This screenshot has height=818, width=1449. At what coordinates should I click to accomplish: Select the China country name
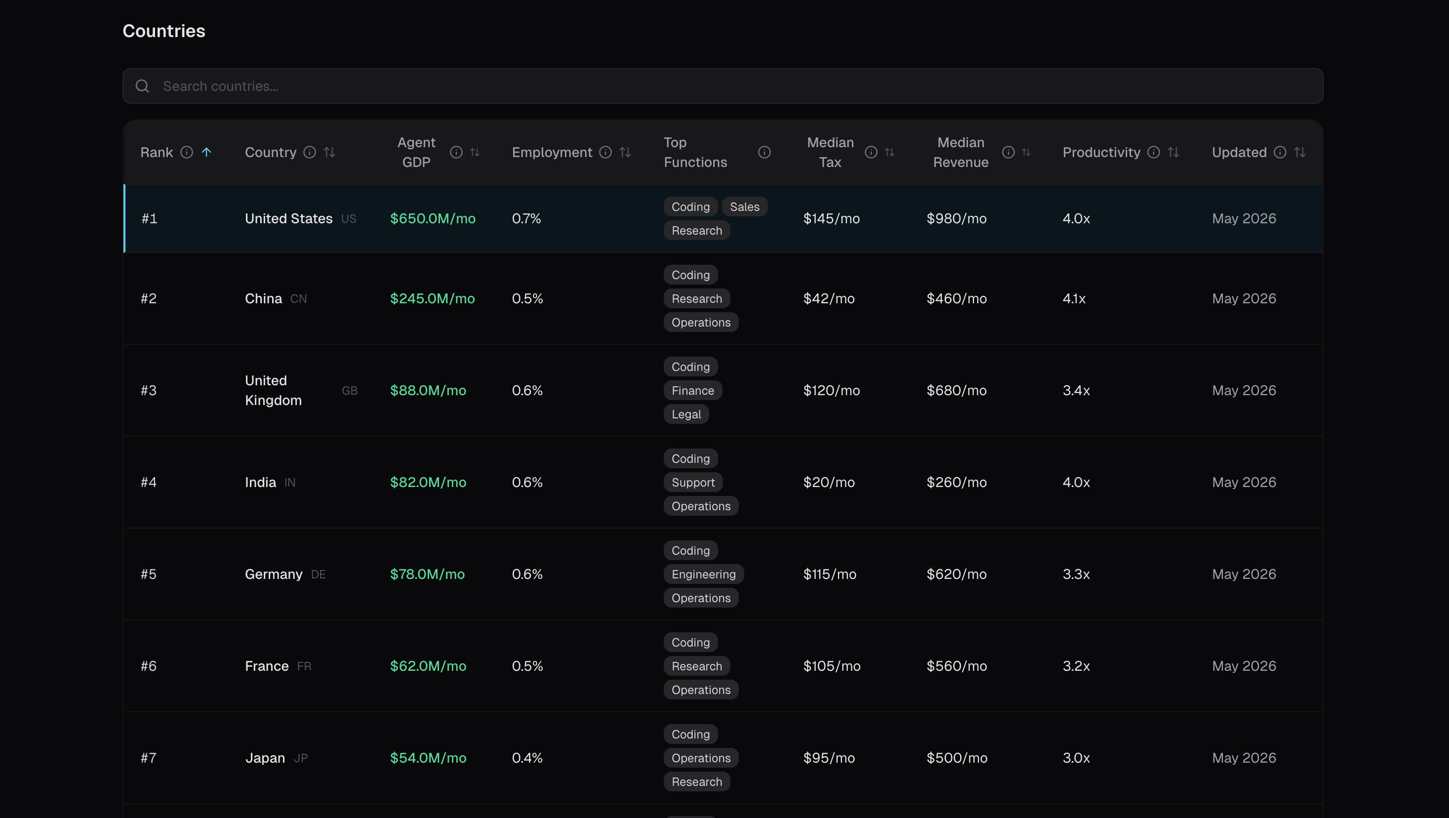[x=263, y=298]
